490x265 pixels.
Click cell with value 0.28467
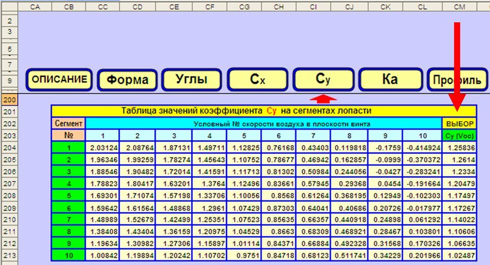[385, 232]
